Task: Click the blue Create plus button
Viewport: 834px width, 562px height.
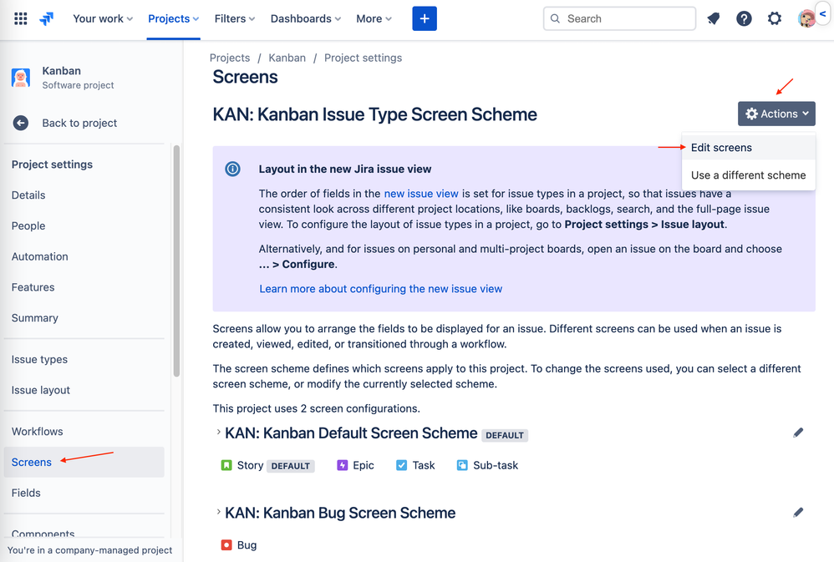Action: tap(425, 18)
